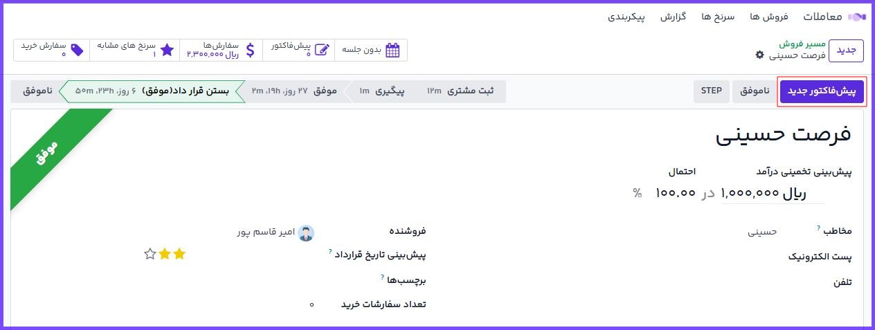Toggle the middle priority star
This screenshot has height=330, width=875.
click(x=165, y=254)
